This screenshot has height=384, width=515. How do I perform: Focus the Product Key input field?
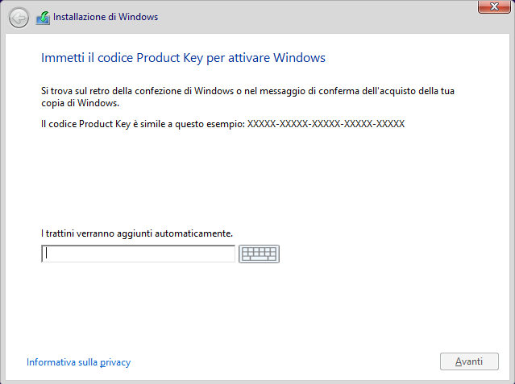point(138,254)
